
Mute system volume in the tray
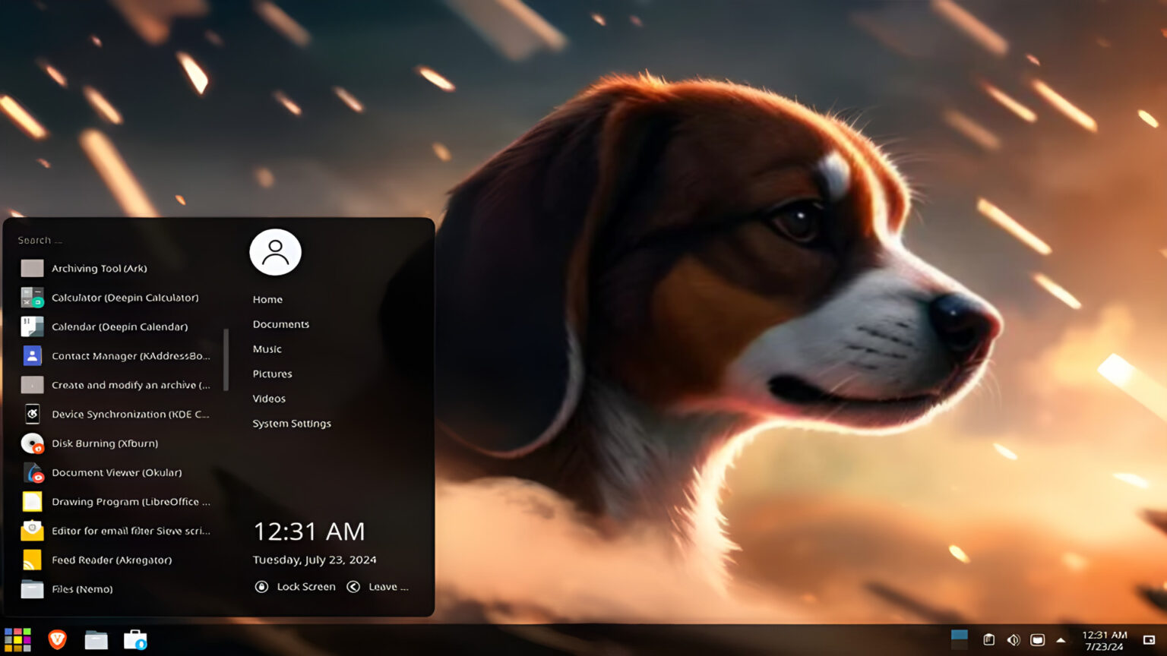pyautogui.click(x=1013, y=639)
